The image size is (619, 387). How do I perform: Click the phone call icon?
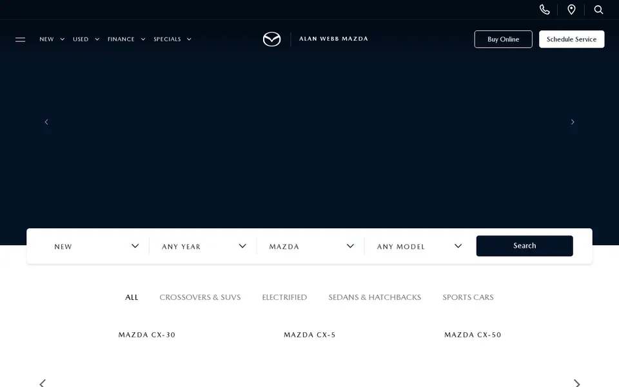(544, 10)
